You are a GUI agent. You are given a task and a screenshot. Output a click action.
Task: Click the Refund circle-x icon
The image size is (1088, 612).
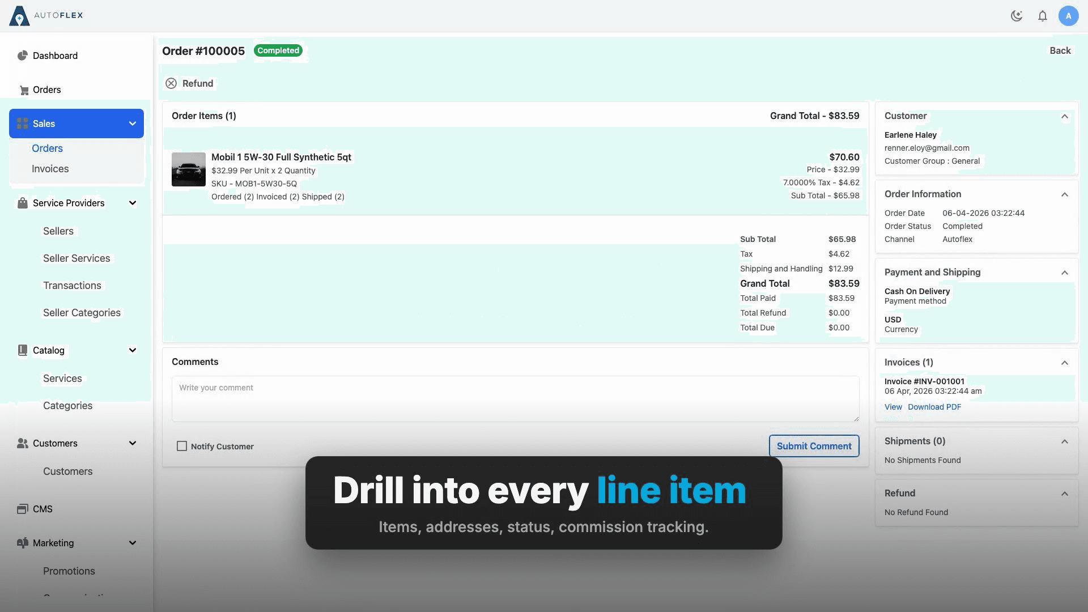[x=171, y=83]
